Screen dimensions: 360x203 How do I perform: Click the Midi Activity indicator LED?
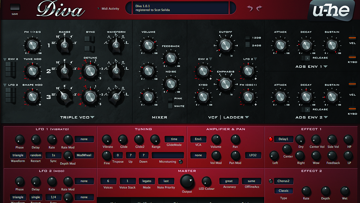99,8
